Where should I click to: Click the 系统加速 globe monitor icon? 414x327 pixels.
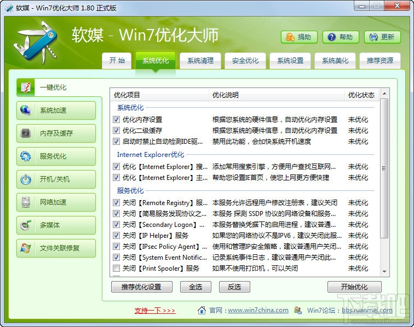[26, 110]
